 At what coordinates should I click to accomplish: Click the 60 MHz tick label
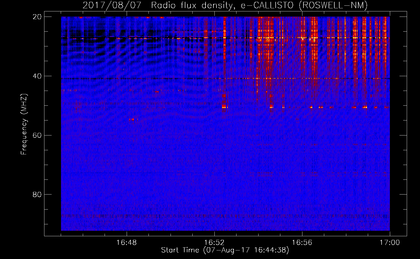[37, 135]
